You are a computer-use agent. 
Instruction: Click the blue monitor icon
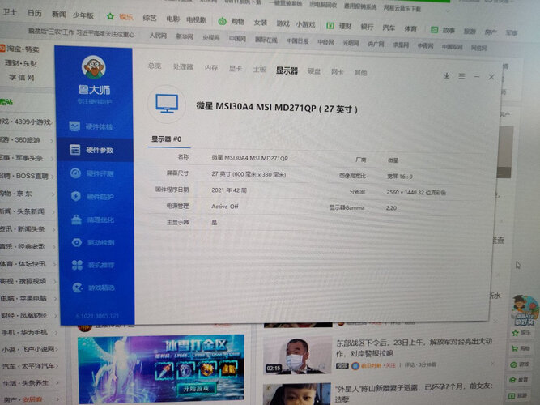point(167,104)
